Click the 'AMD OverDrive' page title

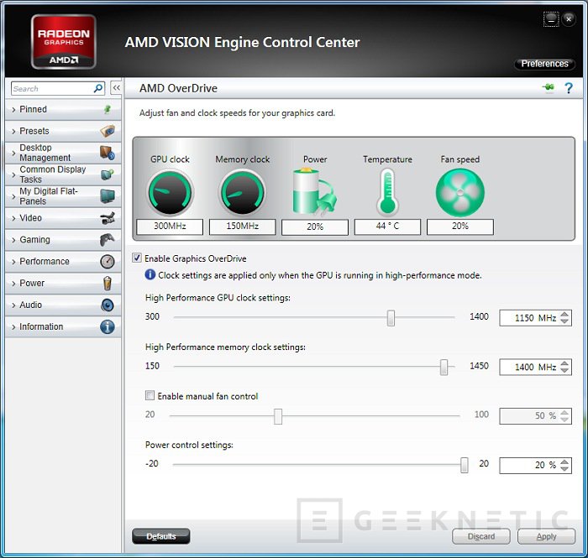tap(178, 88)
